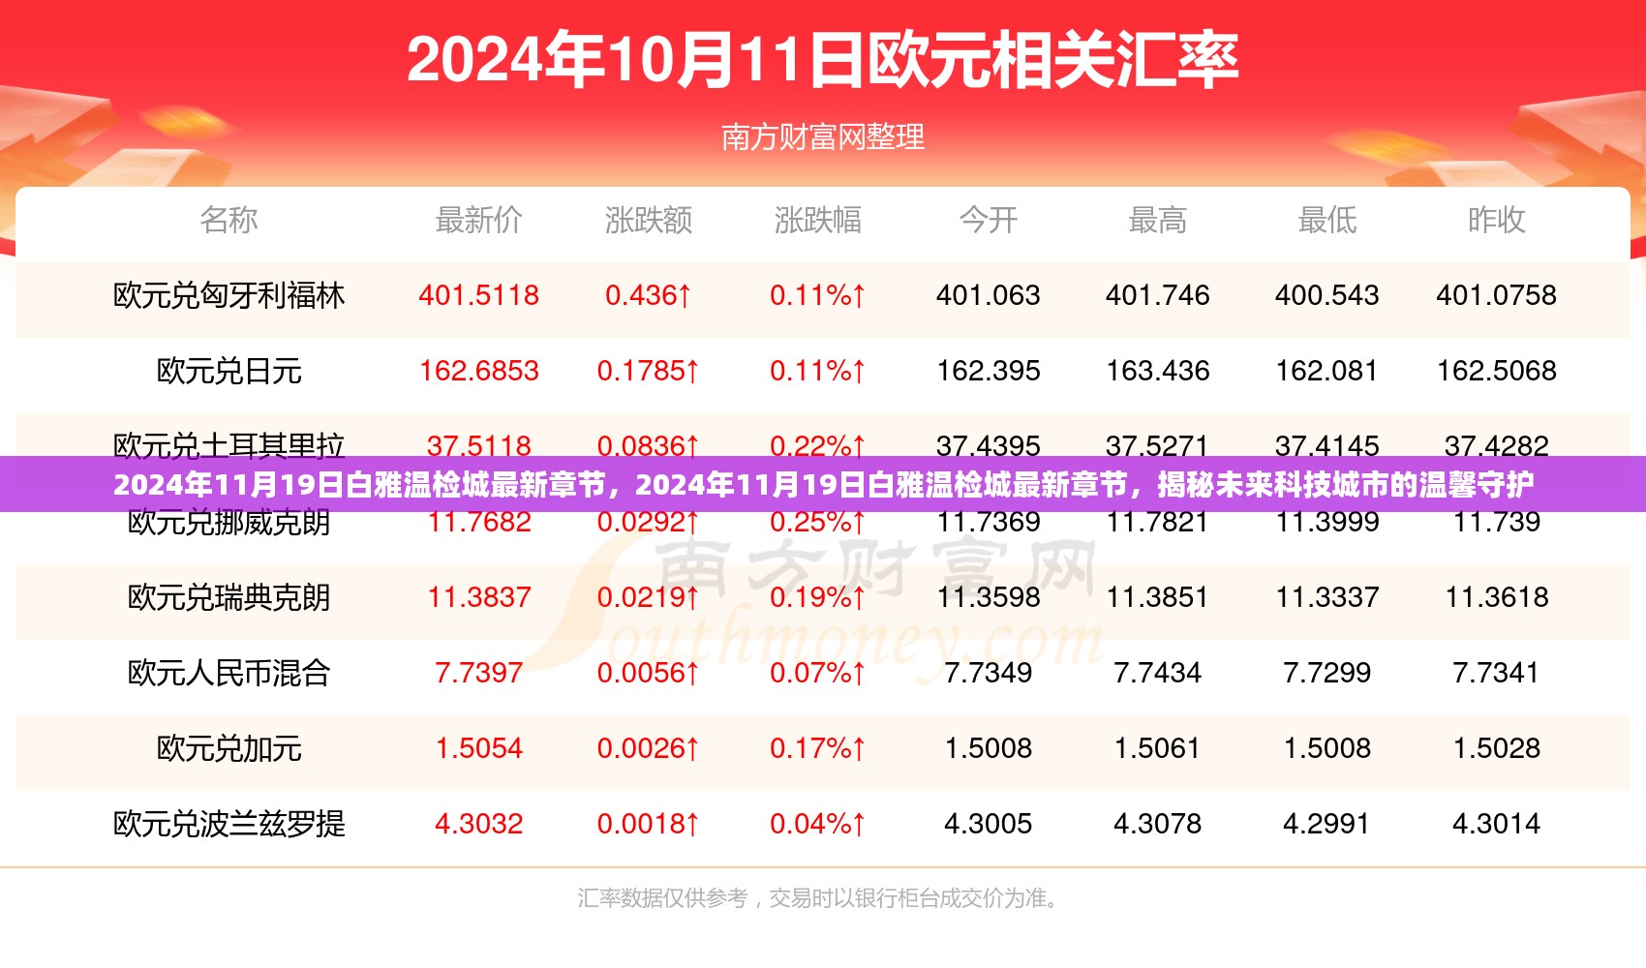Click the row name 欧元人民币混合
The image size is (1646, 968).
[x=229, y=673]
